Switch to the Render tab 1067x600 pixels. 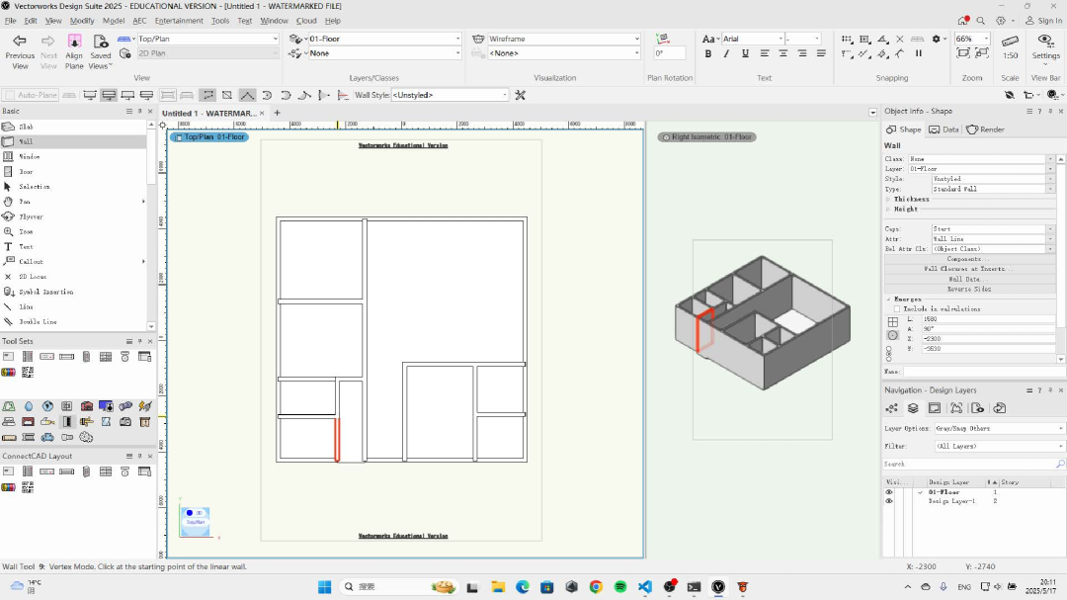986,129
